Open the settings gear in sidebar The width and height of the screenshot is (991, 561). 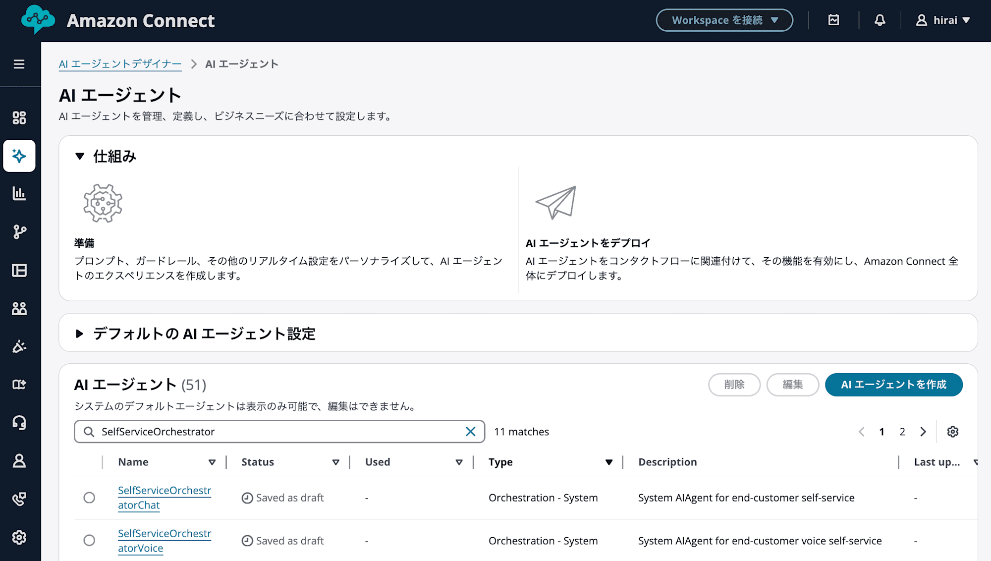[19, 537]
